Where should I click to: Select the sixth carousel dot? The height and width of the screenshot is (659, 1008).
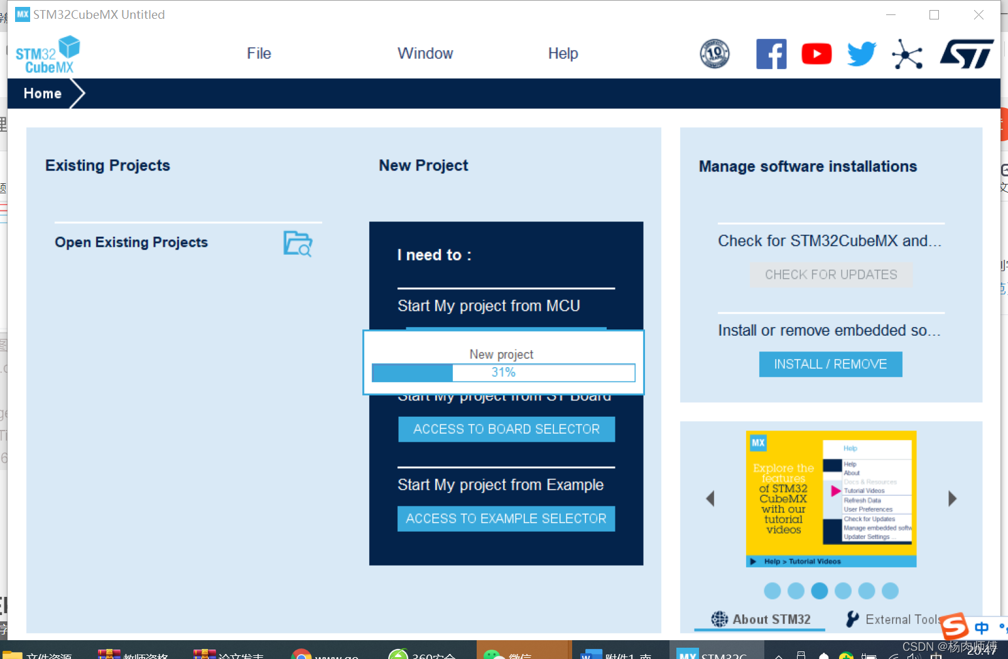pos(890,591)
